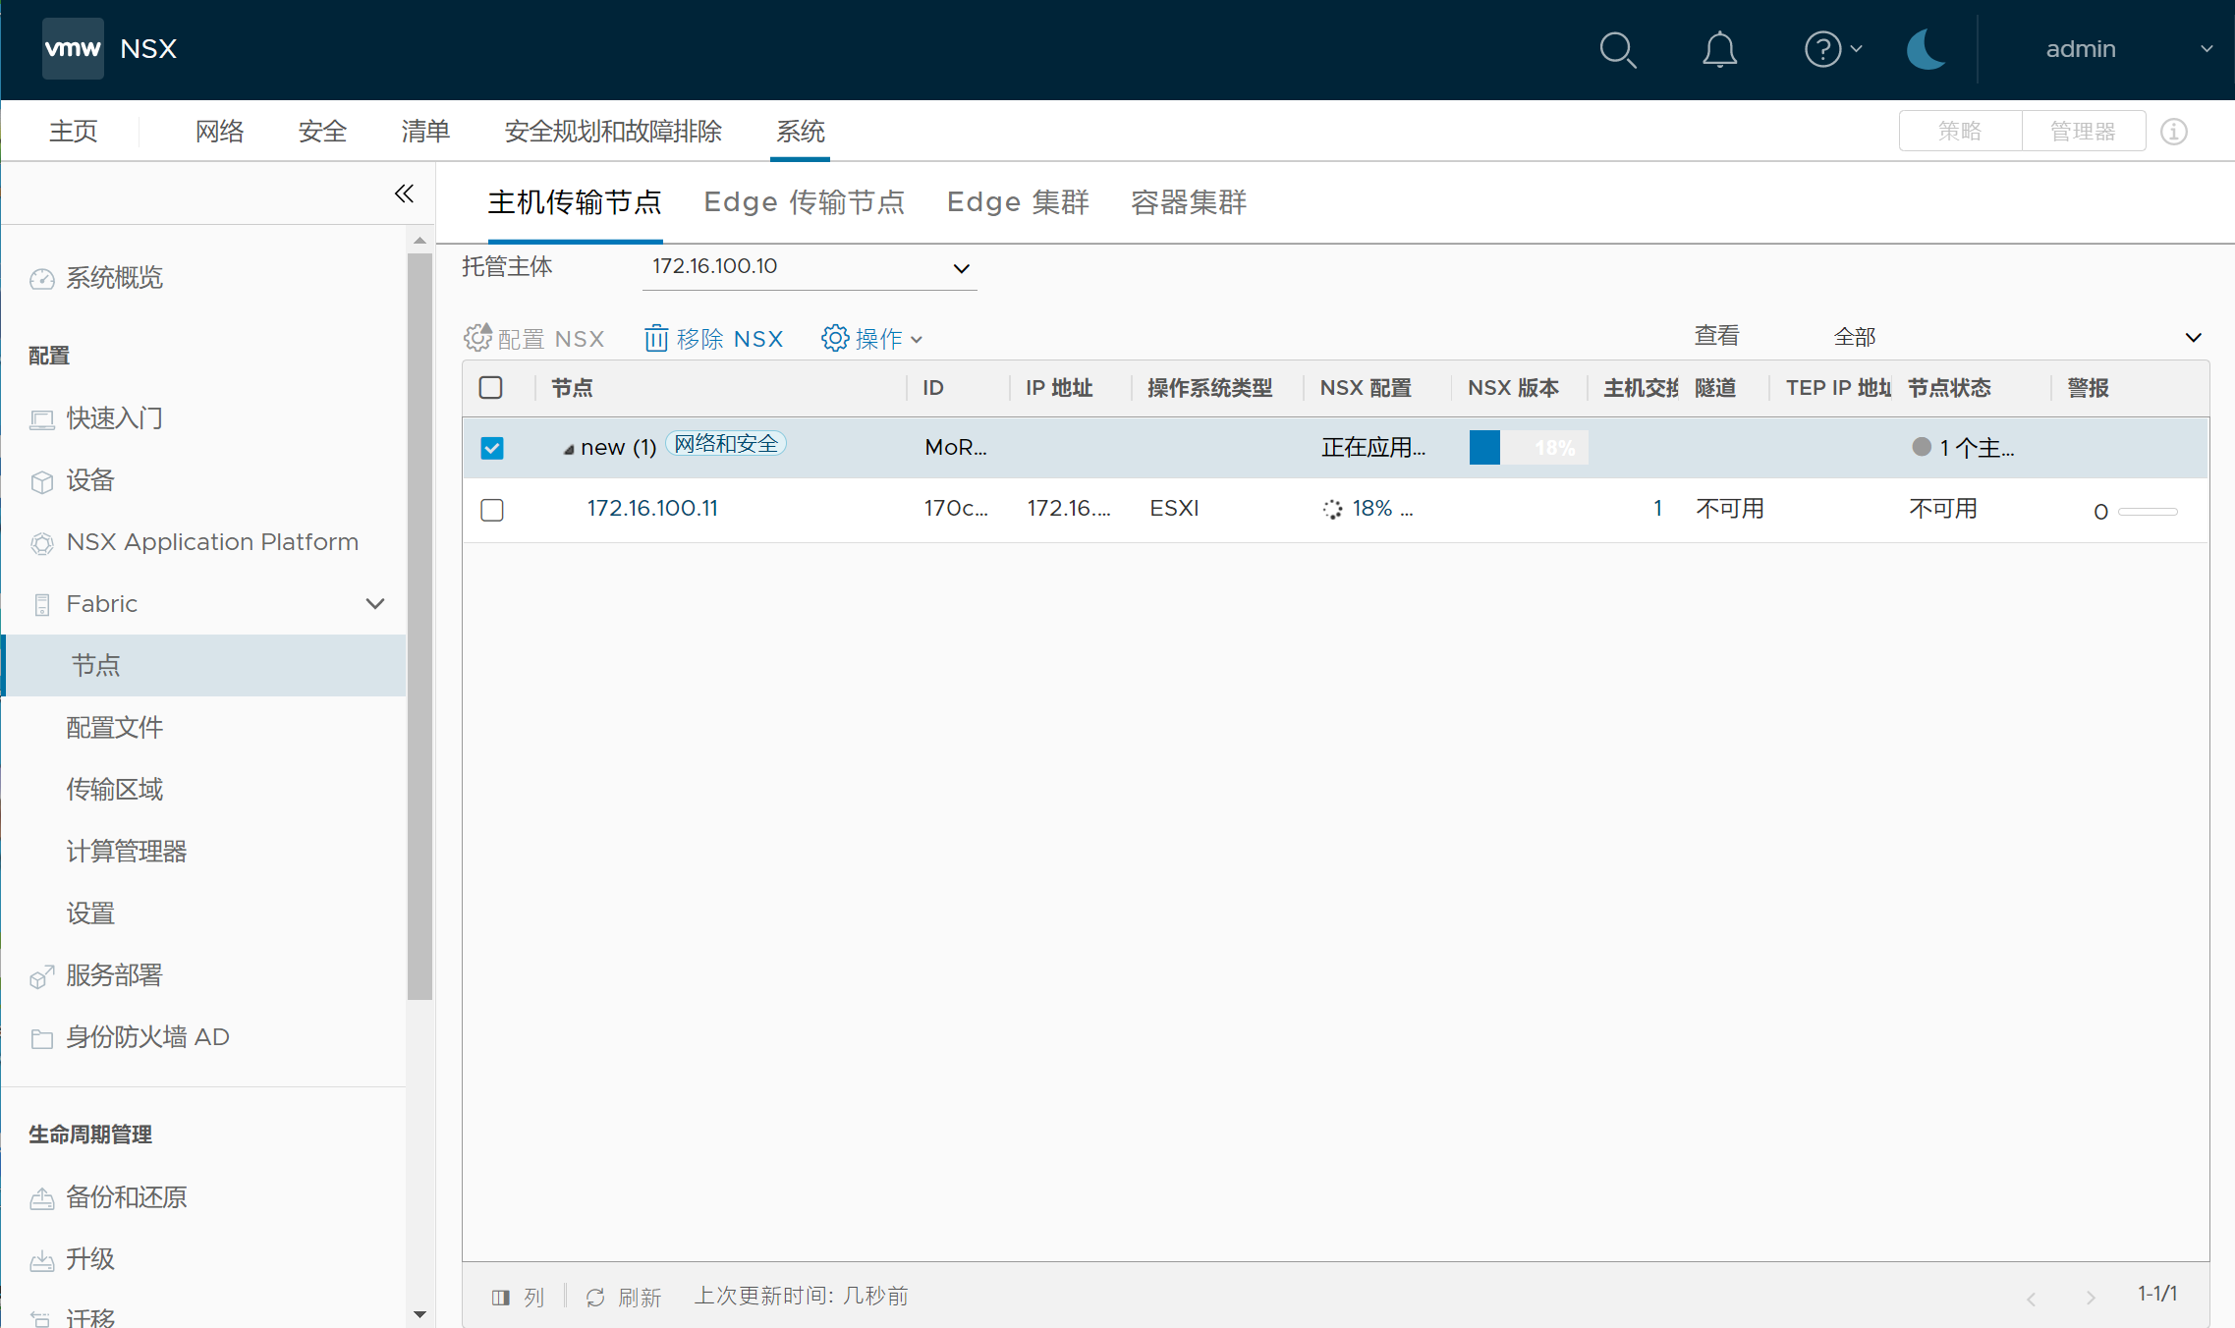Open the 网络 top menu
The width and height of the screenshot is (2235, 1328).
tap(219, 131)
